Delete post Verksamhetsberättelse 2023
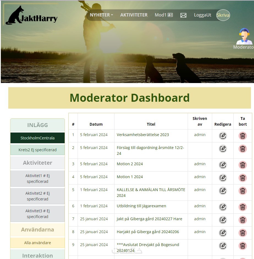 click(243, 136)
